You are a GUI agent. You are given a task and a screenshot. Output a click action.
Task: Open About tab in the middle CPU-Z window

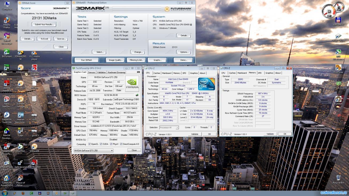pyautogui.click(x=203, y=73)
